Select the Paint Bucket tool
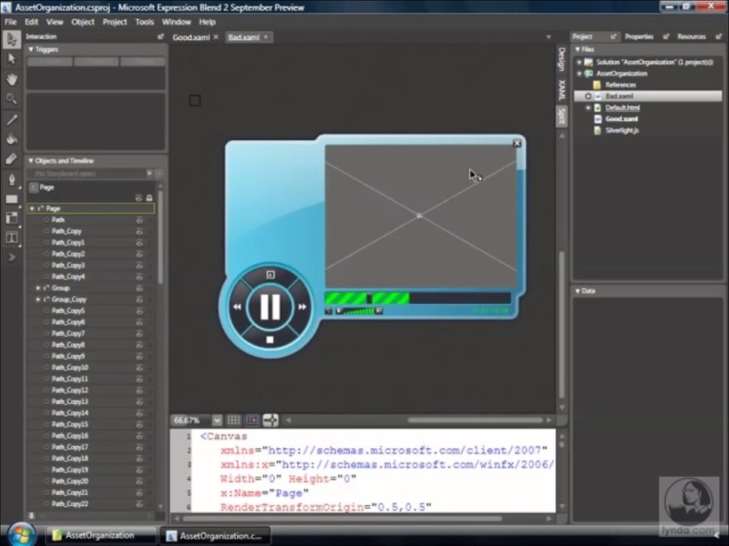Viewport: 729px width, 546px height. pyautogui.click(x=12, y=139)
